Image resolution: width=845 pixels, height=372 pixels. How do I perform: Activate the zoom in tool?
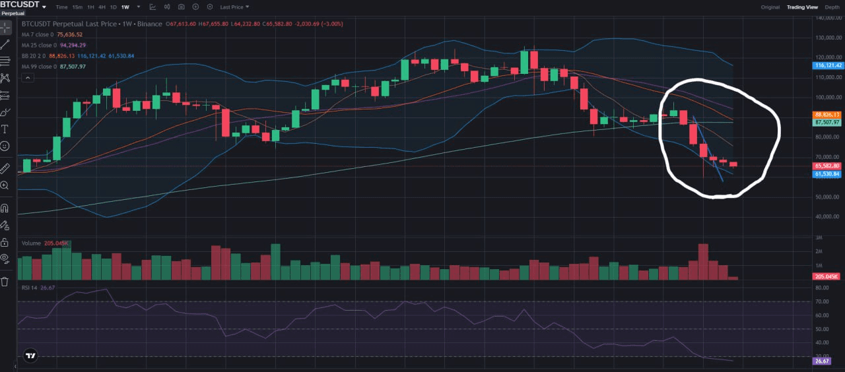click(x=5, y=186)
